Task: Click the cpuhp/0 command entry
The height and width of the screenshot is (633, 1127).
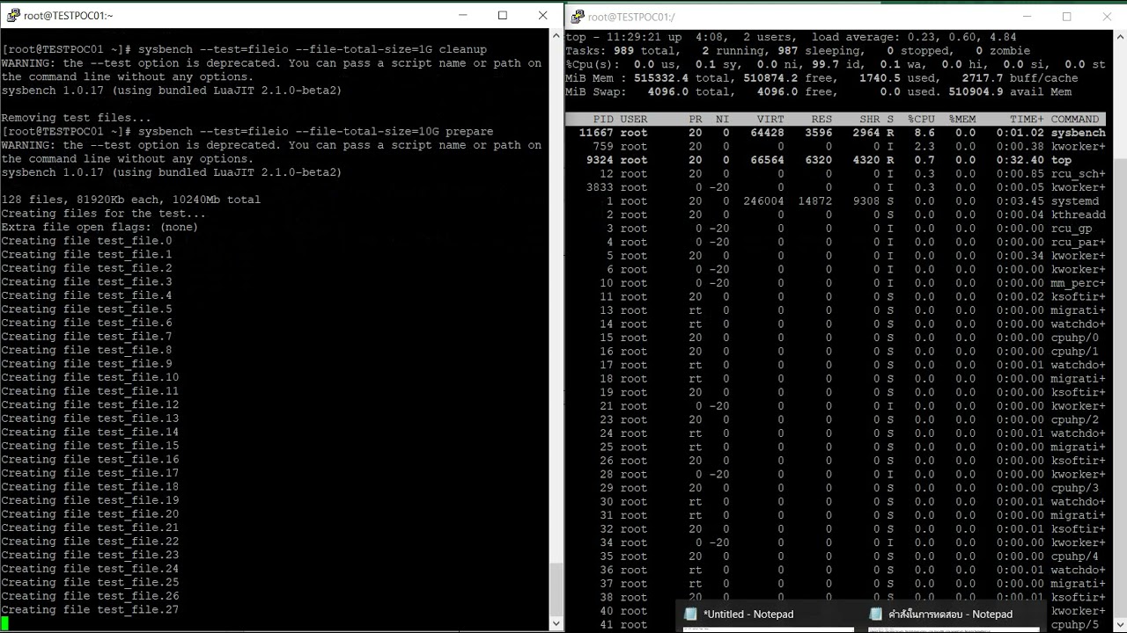Action: tap(1074, 338)
